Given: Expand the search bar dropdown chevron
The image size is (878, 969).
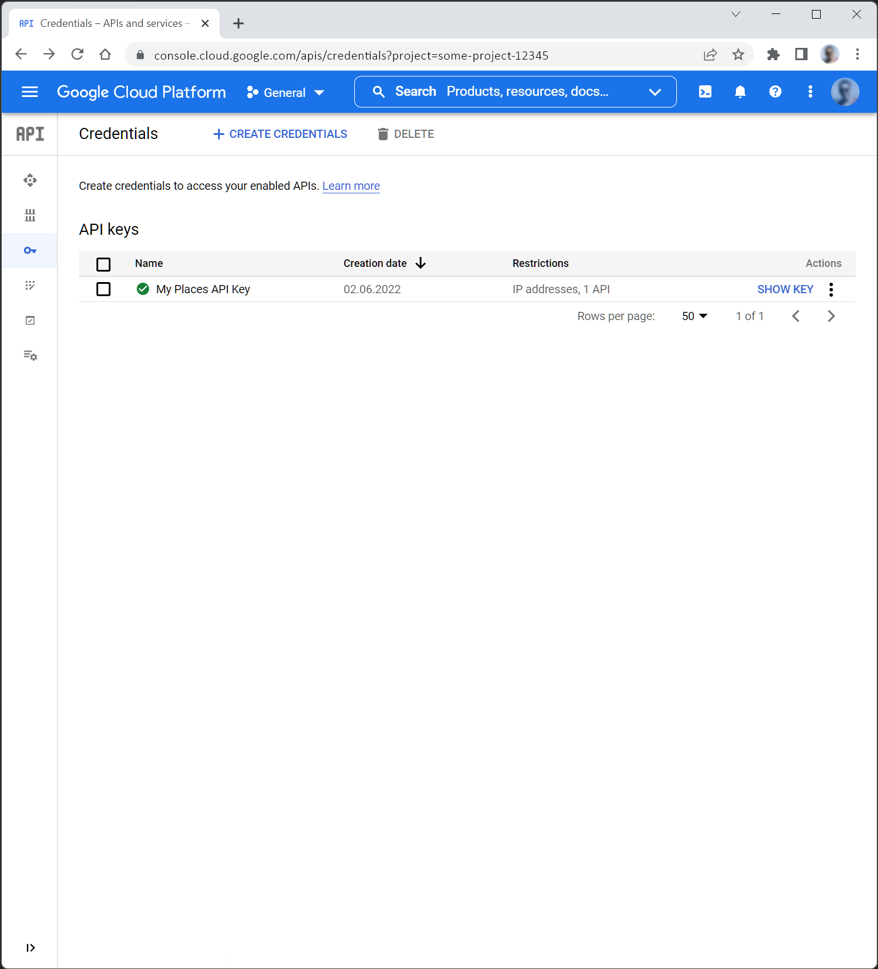Looking at the screenshot, I should coord(655,92).
